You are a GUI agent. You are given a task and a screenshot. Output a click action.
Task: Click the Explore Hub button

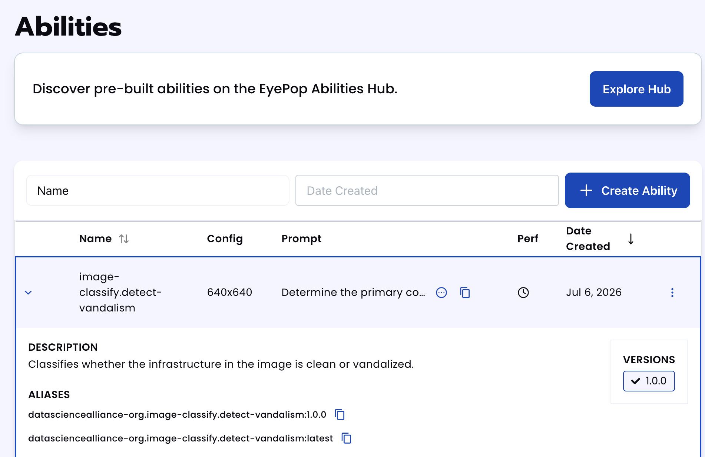(x=636, y=89)
